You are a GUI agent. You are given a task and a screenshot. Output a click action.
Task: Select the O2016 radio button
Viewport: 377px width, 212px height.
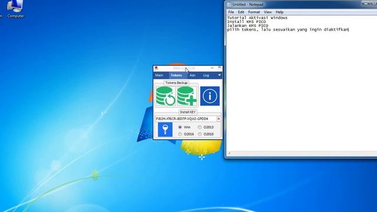click(180, 134)
